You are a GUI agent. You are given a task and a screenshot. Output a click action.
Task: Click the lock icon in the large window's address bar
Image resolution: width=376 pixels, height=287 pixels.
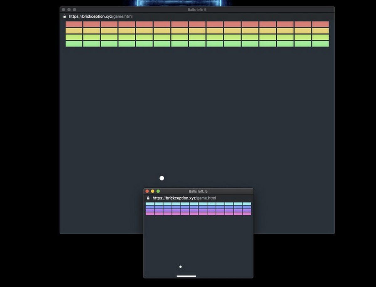(x=65, y=16)
